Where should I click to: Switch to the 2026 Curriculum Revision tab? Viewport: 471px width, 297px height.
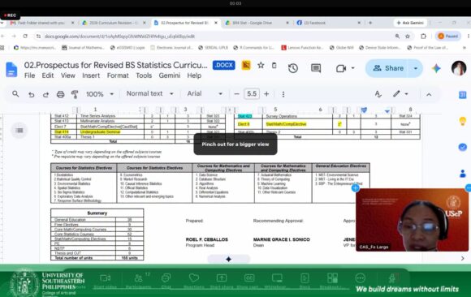pyautogui.click(x=114, y=23)
